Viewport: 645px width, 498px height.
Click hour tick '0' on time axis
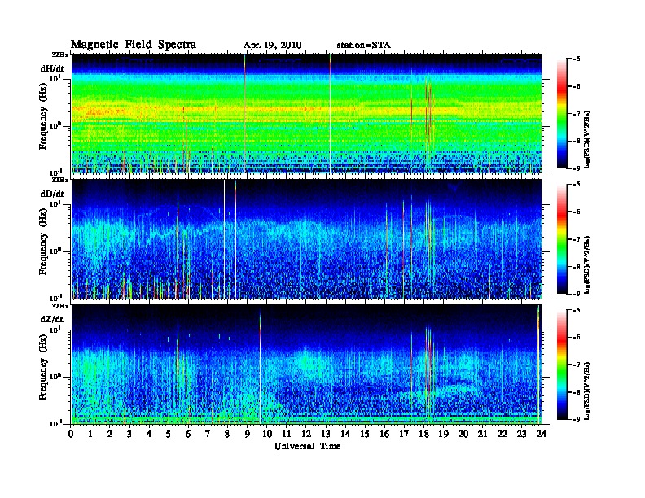[x=71, y=434]
